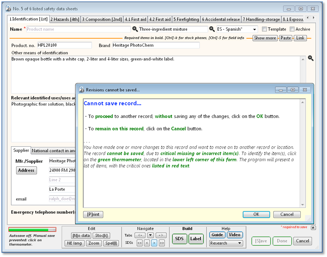Click the [S]ave button
This screenshot has height=257, width=327.
(x=261, y=241)
